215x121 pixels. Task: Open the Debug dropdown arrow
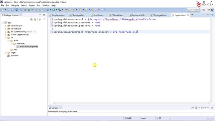tap(50, 10)
